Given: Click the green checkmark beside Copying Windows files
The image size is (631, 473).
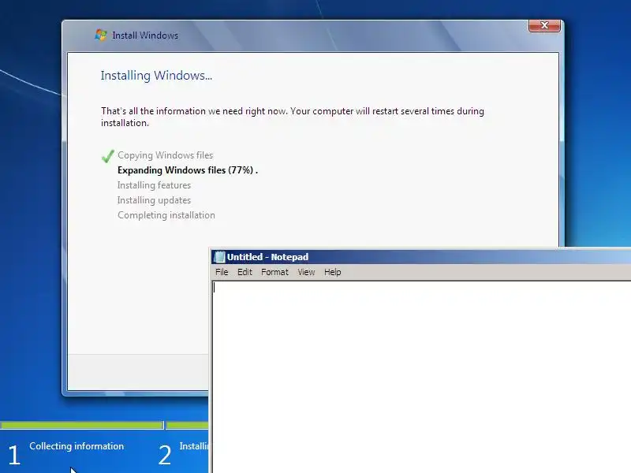Looking at the screenshot, I should pos(107,155).
